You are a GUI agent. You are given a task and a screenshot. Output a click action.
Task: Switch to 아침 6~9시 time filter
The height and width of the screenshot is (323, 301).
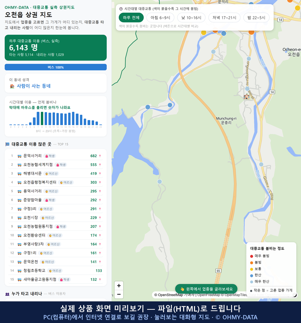click(160, 18)
